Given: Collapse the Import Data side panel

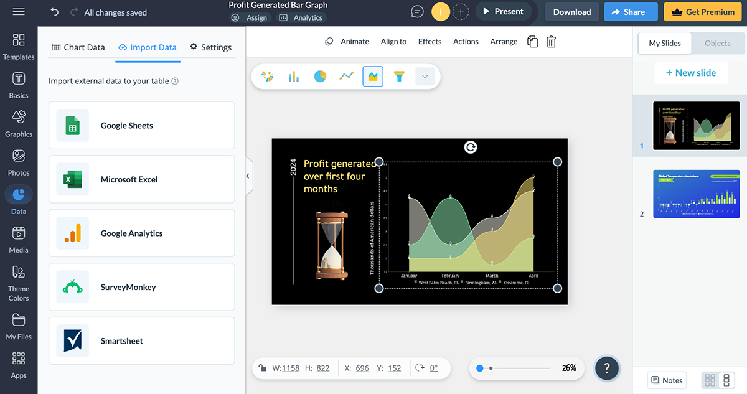Looking at the screenshot, I should coord(247,176).
